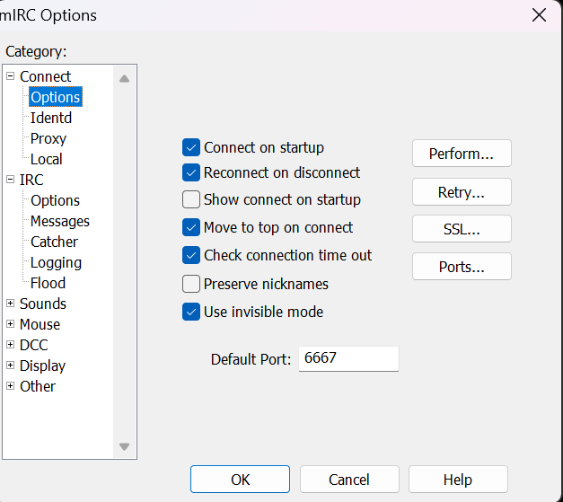The image size is (563, 502).
Task: Expand the Display category
Action: tap(11, 365)
